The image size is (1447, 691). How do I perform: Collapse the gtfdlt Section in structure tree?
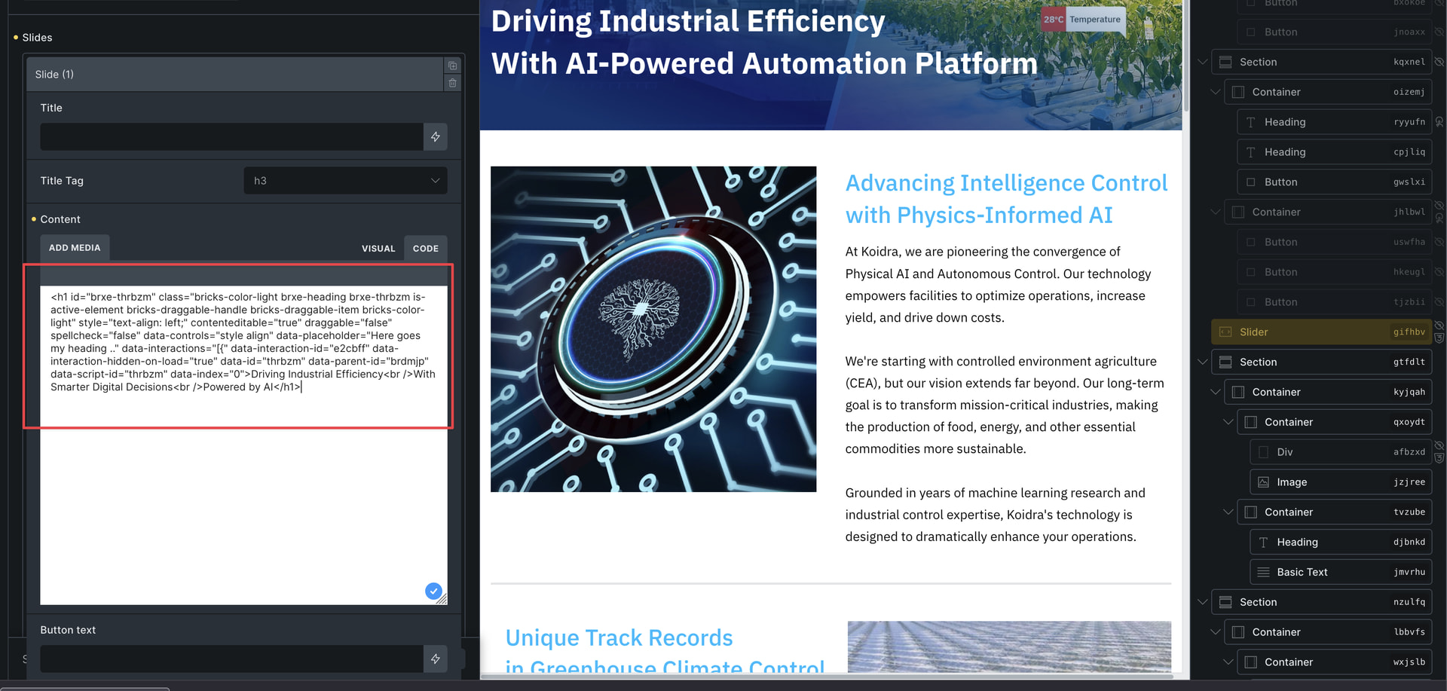[x=1203, y=362]
